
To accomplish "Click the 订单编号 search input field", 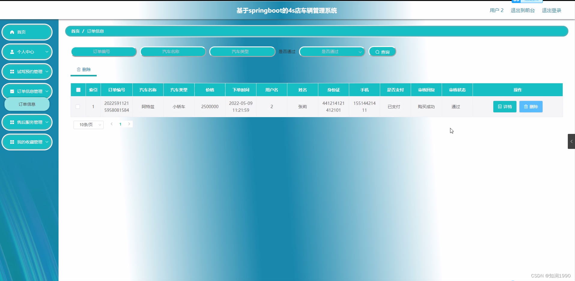I will [x=104, y=52].
